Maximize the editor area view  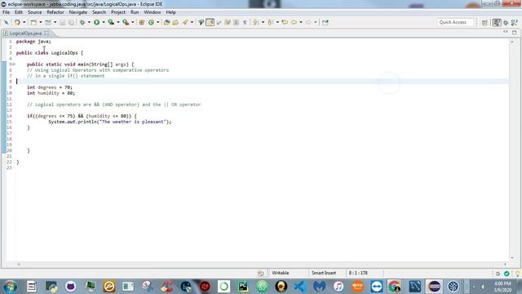[x=515, y=33]
